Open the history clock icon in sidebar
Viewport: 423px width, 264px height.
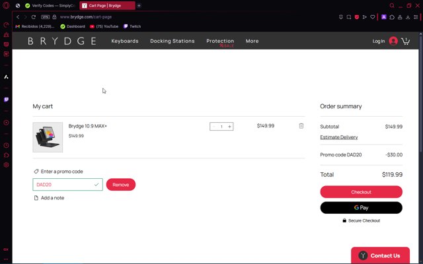click(x=6, y=145)
